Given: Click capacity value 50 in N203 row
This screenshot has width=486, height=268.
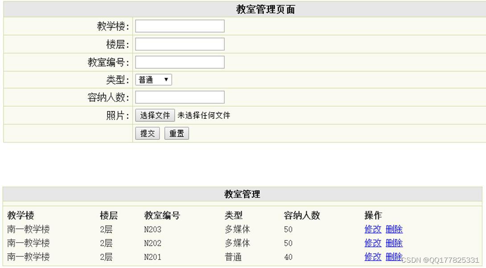Looking at the screenshot, I should 288,229.
